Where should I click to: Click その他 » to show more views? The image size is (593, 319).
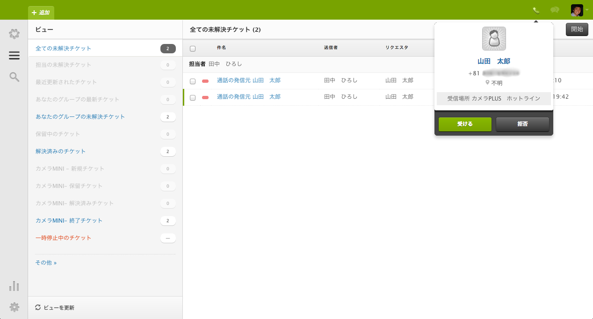point(46,263)
